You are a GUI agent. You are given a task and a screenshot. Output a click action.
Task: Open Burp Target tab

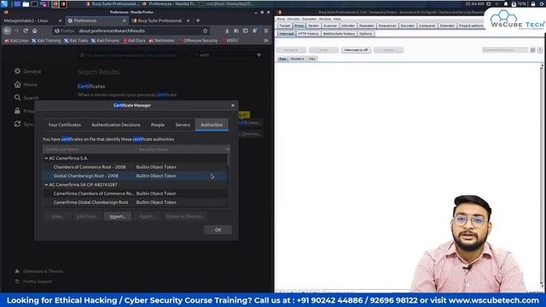pyautogui.click(x=284, y=26)
